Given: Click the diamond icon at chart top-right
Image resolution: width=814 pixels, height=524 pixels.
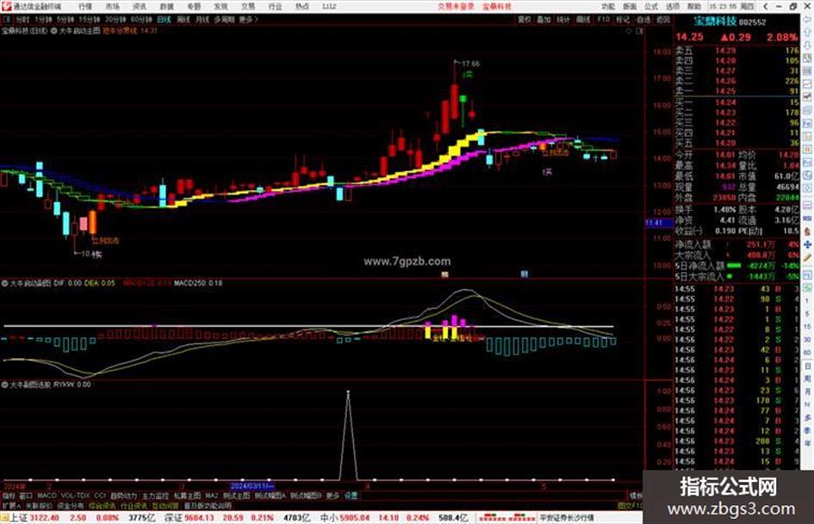Looking at the screenshot, I should [x=629, y=31].
